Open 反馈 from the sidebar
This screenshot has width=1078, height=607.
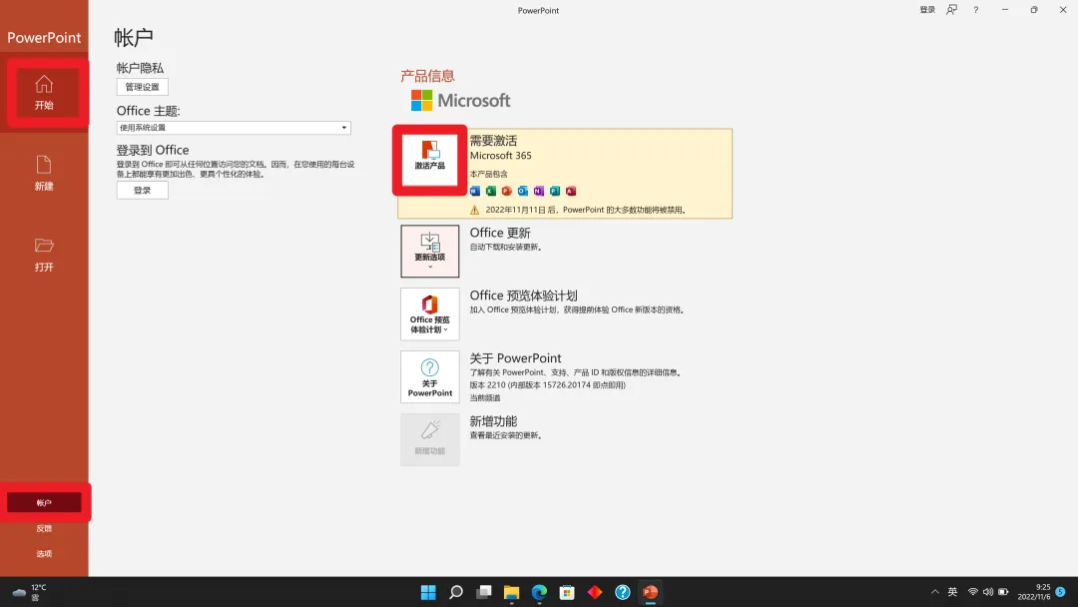click(44, 528)
